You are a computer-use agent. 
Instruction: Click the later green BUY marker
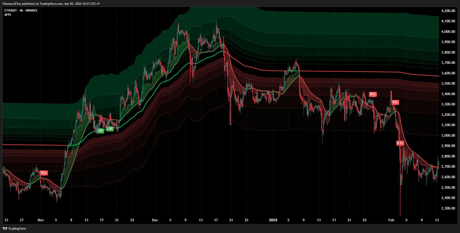point(110,129)
